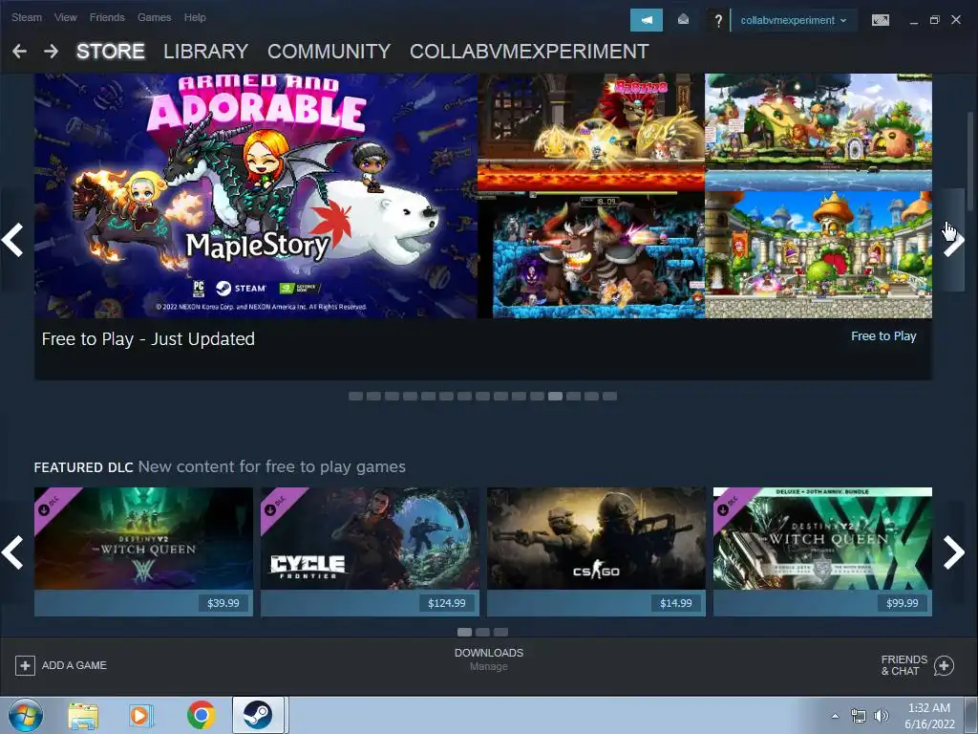Open the CS:GO DLC card
Image resolution: width=978 pixels, height=734 pixels.
[596, 551]
